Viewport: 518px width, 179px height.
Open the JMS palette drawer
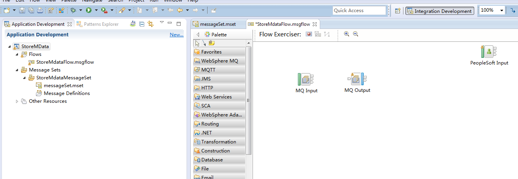pos(219,79)
